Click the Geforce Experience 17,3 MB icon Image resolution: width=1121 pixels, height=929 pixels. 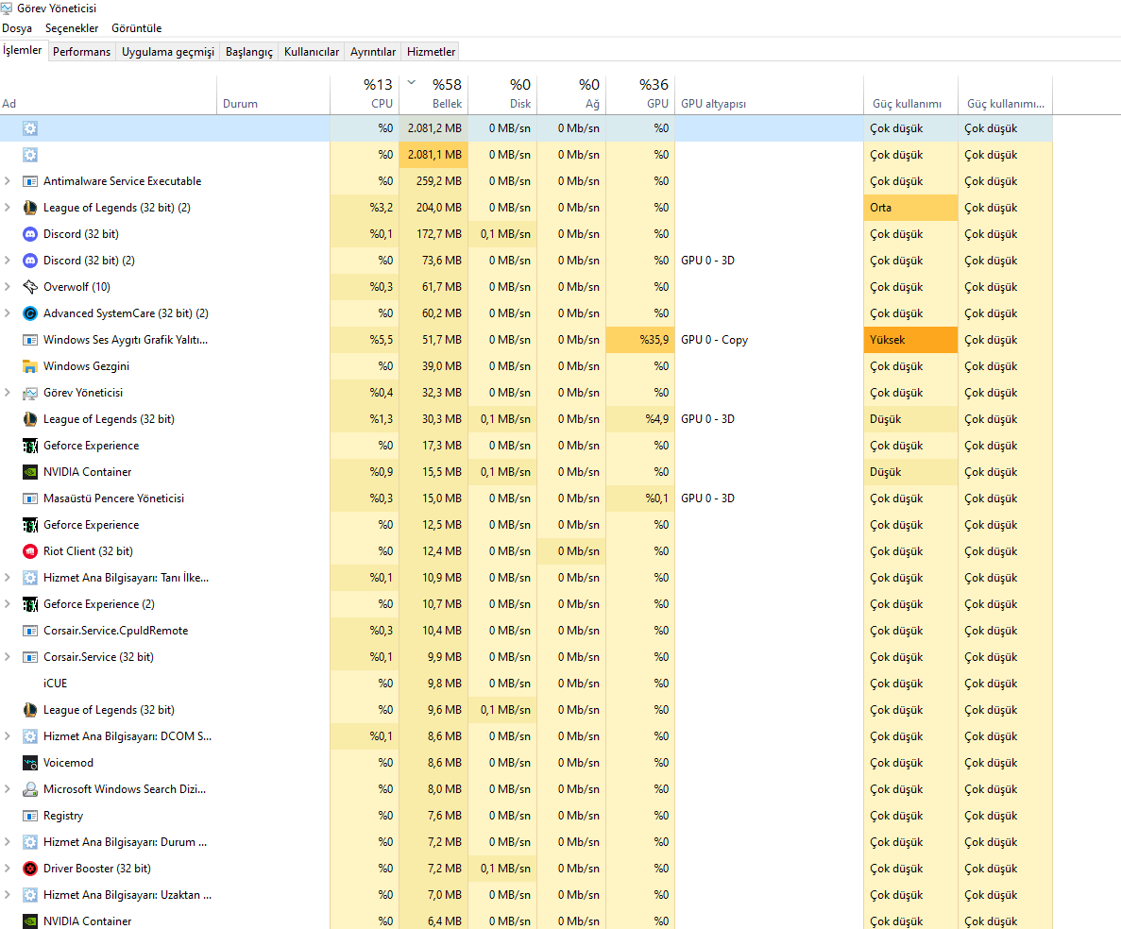click(30, 446)
